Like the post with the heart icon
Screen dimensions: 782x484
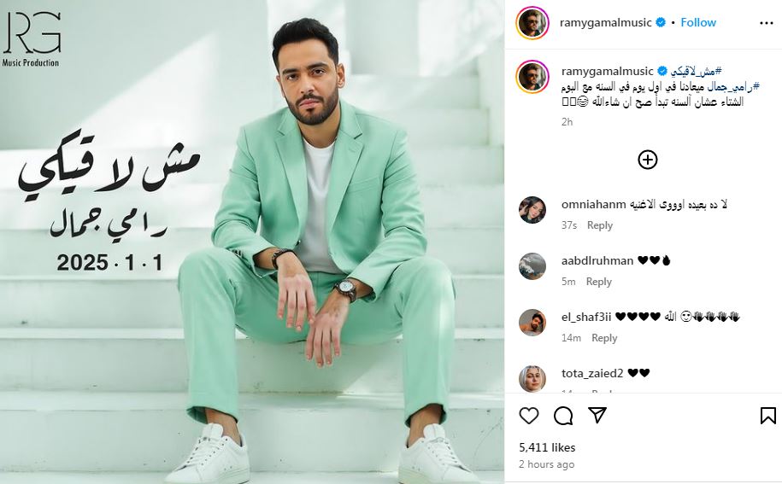pyautogui.click(x=529, y=415)
